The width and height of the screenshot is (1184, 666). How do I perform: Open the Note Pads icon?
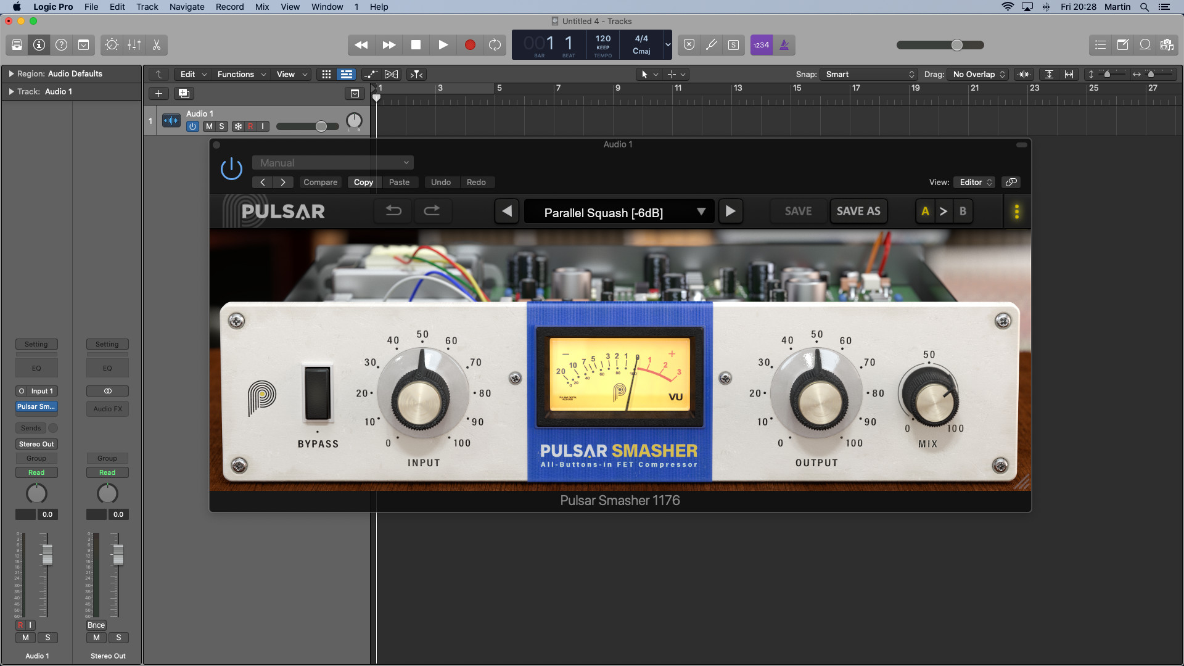[x=1122, y=45]
